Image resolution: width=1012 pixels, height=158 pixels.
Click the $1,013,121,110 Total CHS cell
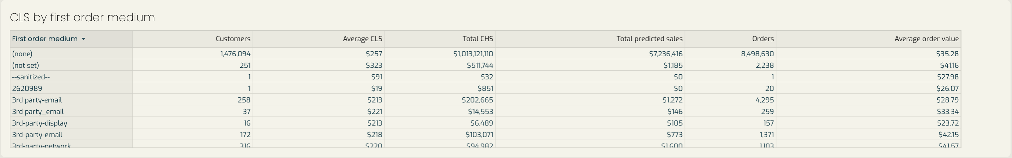tap(473, 54)
